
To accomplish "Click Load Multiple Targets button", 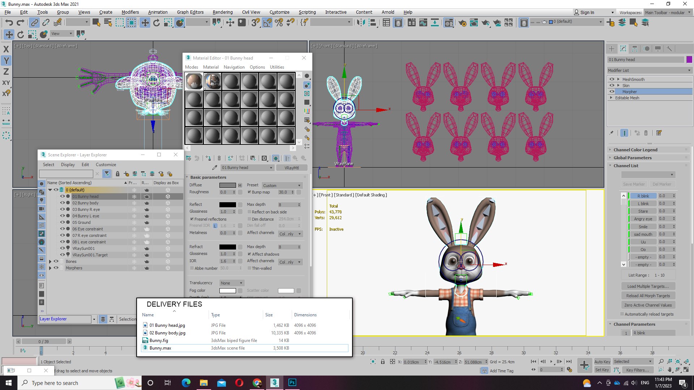I will (648, 286).
